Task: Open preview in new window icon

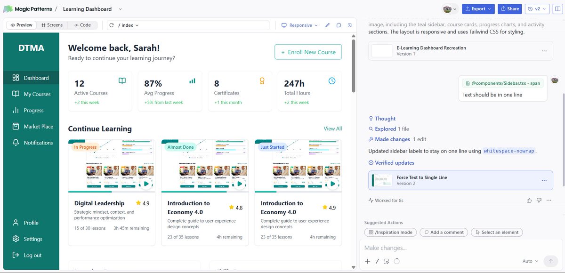Action: [x=349, y=25]
